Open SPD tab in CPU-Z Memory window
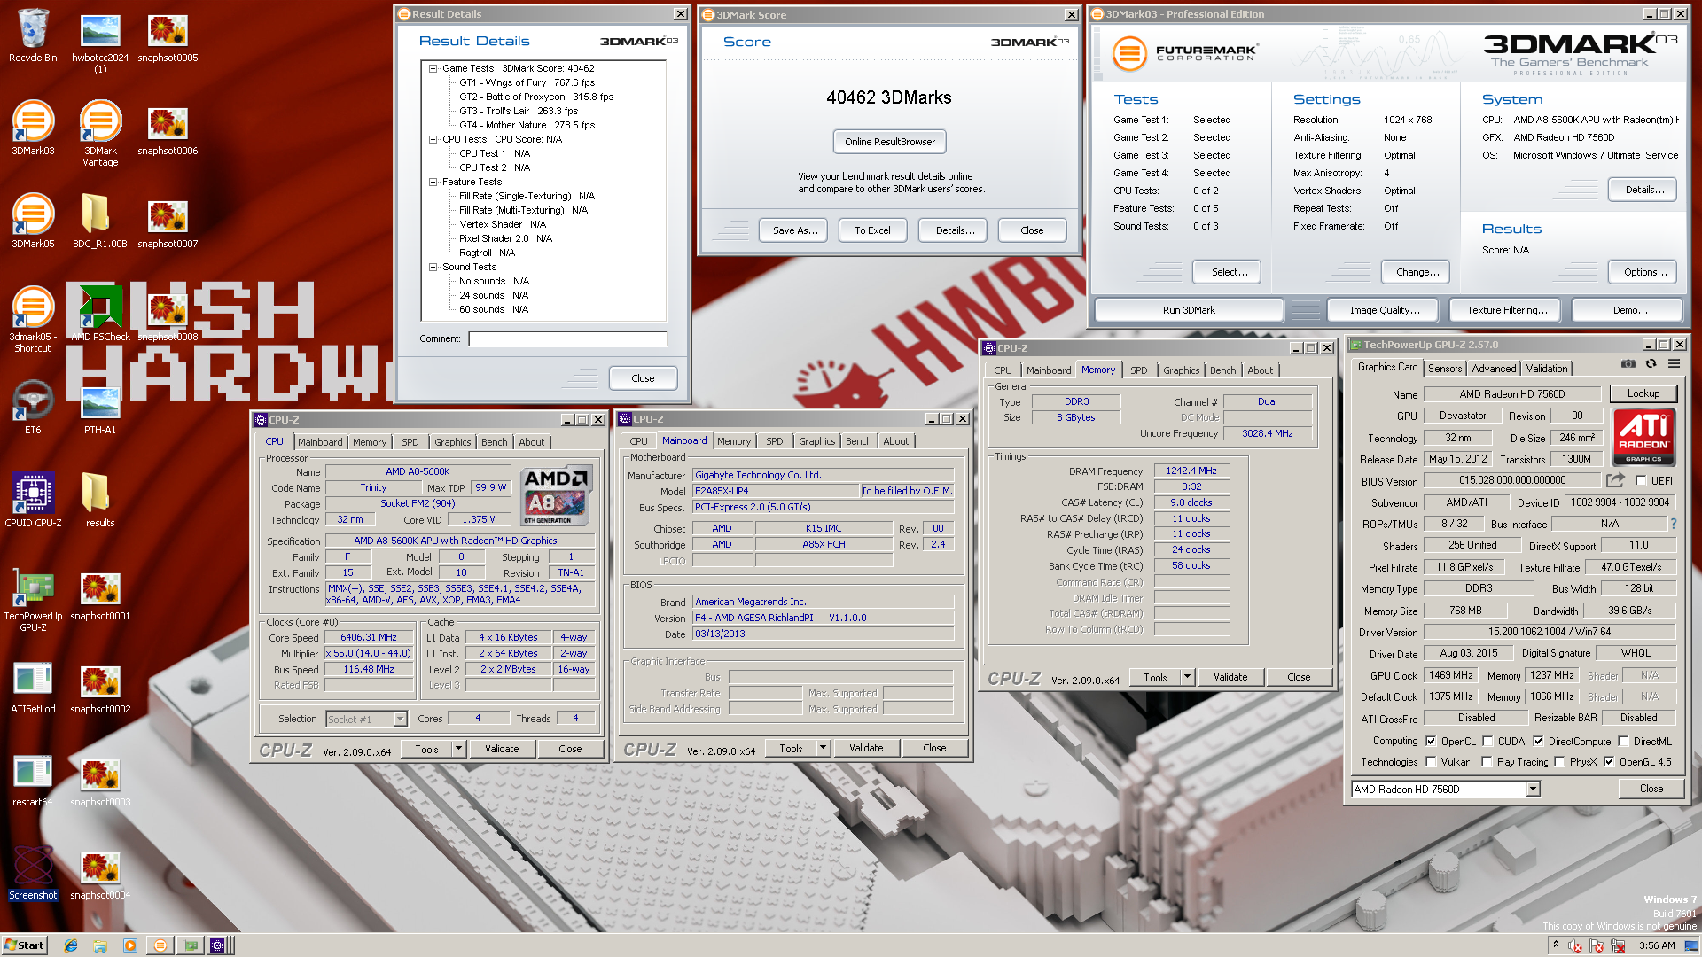This screenshot has width=1702, height=957. tap(1138, 370)
